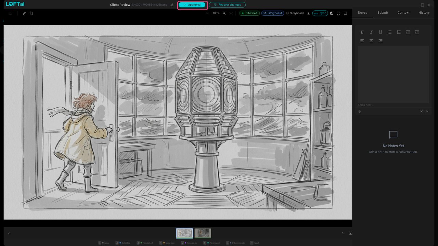
Task: Switch to the Submit tab
Action: pos(383,13)
